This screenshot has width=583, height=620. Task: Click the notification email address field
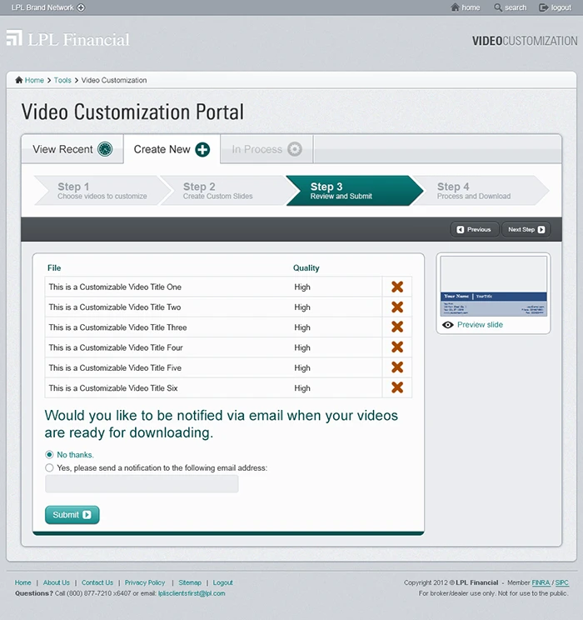coord(142,483)
